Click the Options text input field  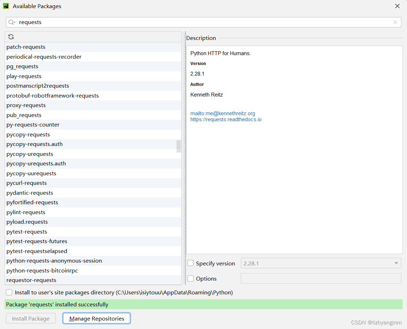[x=321, y=278]
